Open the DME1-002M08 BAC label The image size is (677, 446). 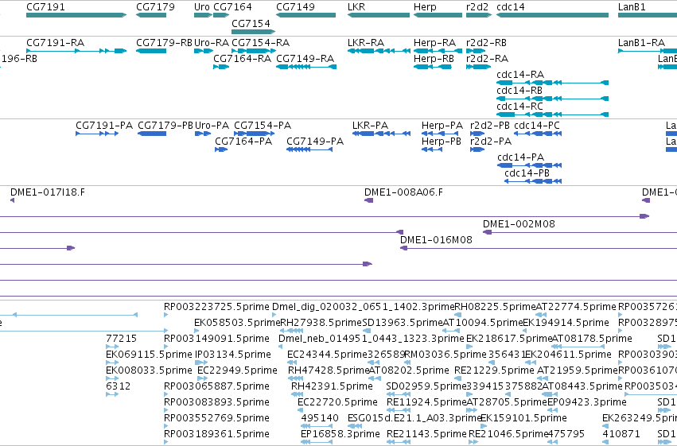tap(519, 224)
